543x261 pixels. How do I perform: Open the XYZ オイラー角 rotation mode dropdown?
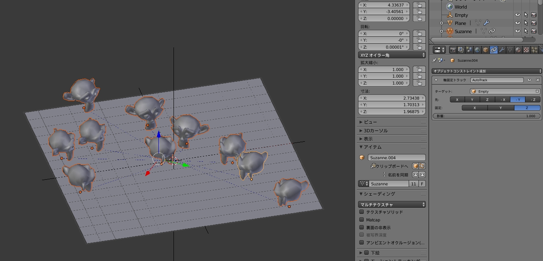click(x=392, y=55)
